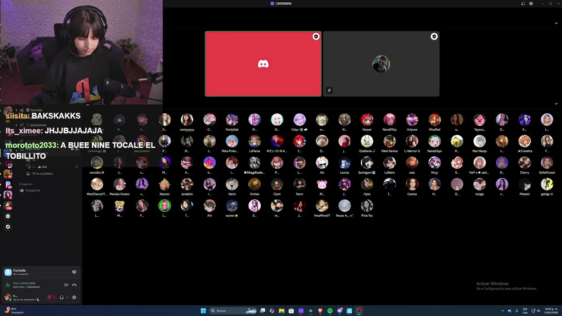View Nezumi's avatar in audience
The image size is (562, 316).
pos(165,184)
